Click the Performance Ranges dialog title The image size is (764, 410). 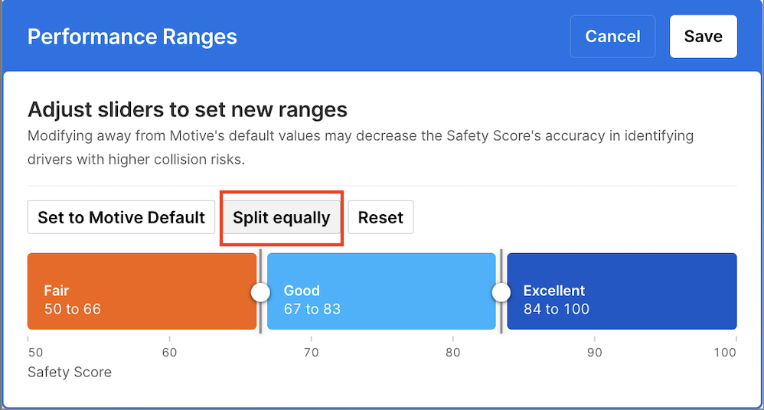click(132, 37)
